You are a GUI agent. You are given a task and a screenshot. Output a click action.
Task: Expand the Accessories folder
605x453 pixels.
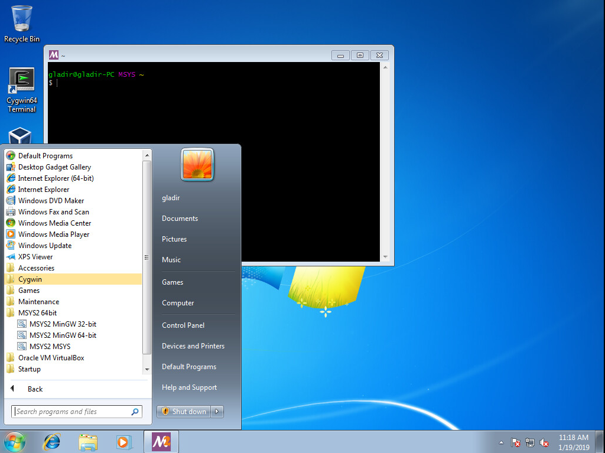(x=35, y=268)
